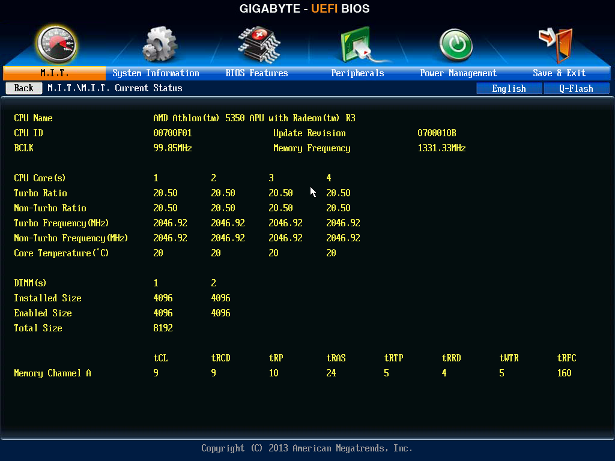Click the Turbo Ratio row label
Screen dimensions: 615x461
click(40, 193)
